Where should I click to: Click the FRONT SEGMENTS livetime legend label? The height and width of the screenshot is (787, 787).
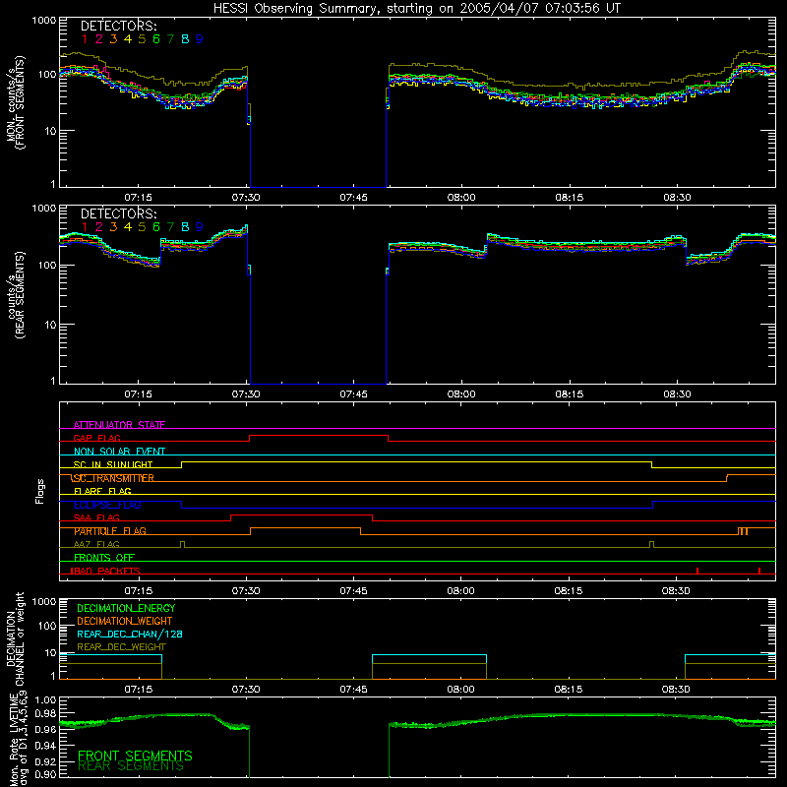(135, 756)
